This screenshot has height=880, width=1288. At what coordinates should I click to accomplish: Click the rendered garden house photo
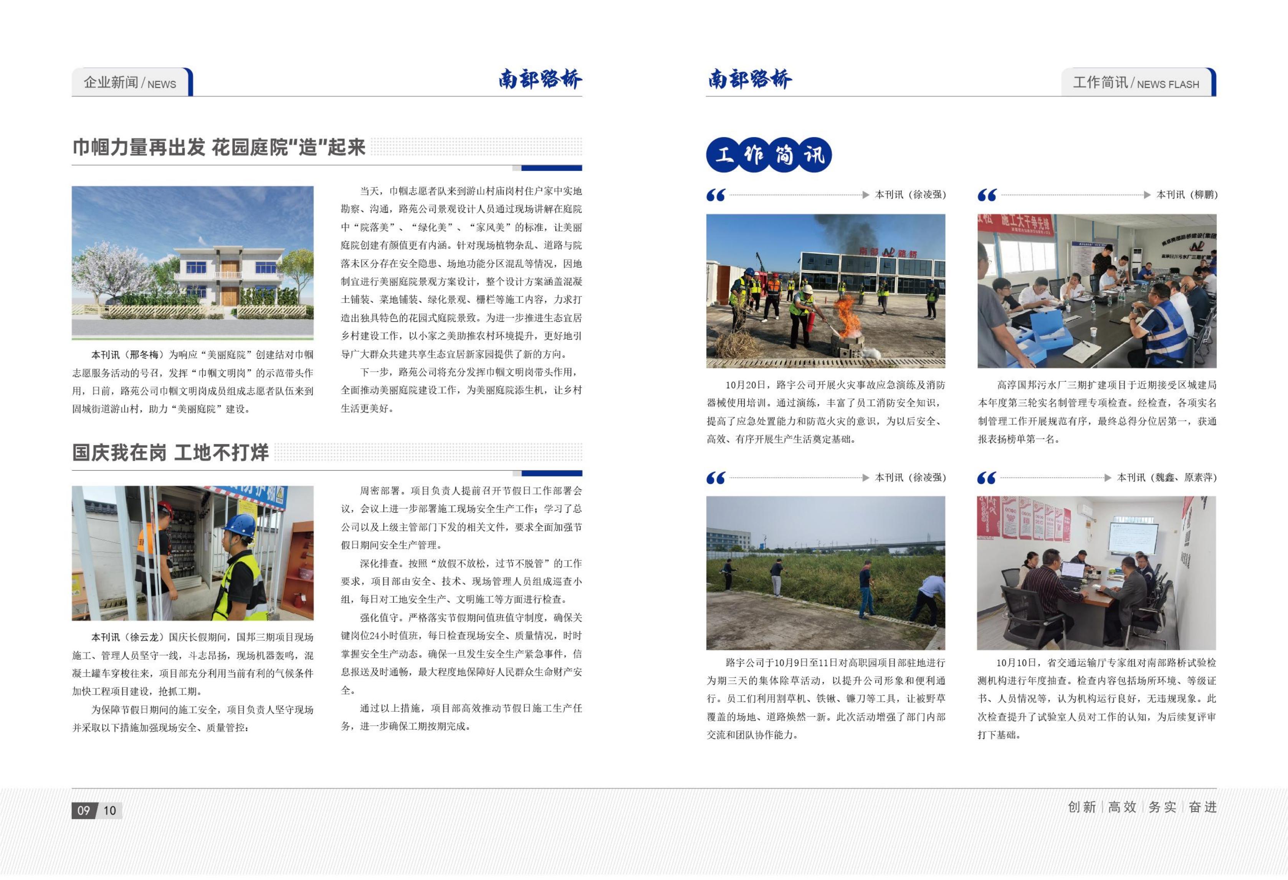coord(192,263)
